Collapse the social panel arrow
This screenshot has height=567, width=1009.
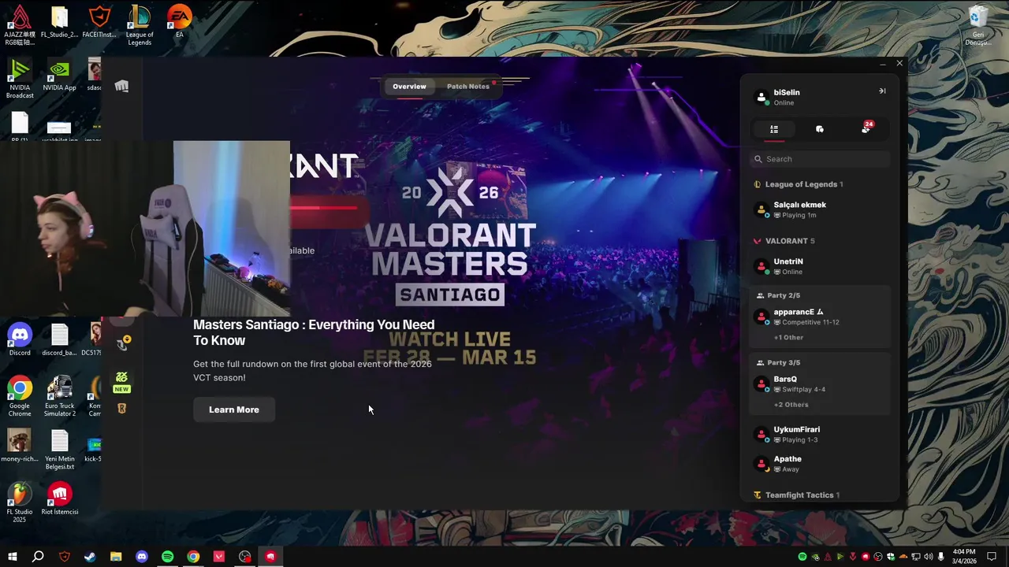[882, 91]
